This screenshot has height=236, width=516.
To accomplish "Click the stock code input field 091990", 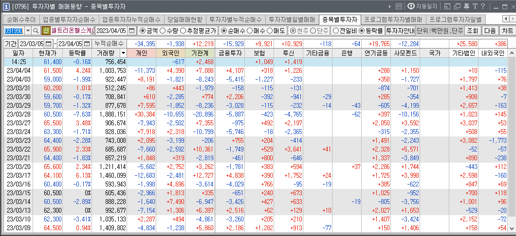I will (x=13, y=31).
